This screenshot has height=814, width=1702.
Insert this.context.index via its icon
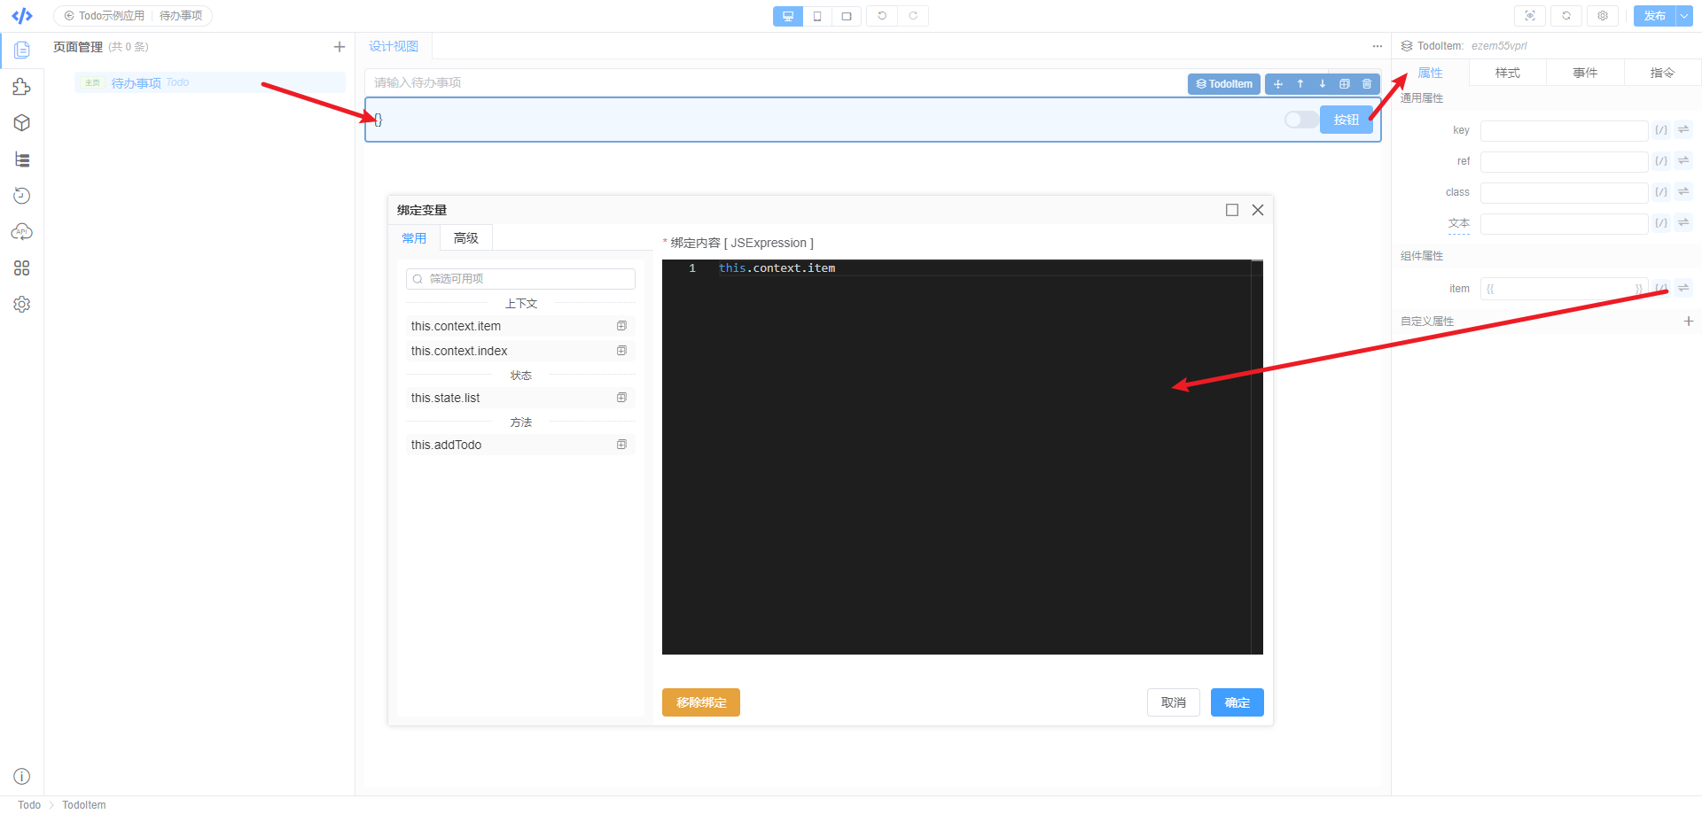coord(621,351)
